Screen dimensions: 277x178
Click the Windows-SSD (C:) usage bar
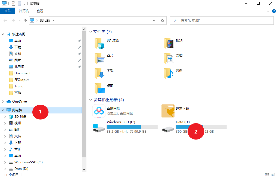tap(132, 127)
